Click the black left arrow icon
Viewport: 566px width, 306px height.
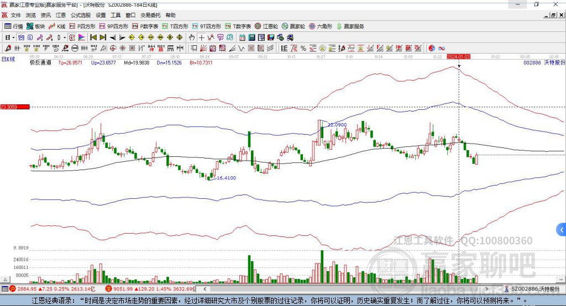tap(113, 38)
